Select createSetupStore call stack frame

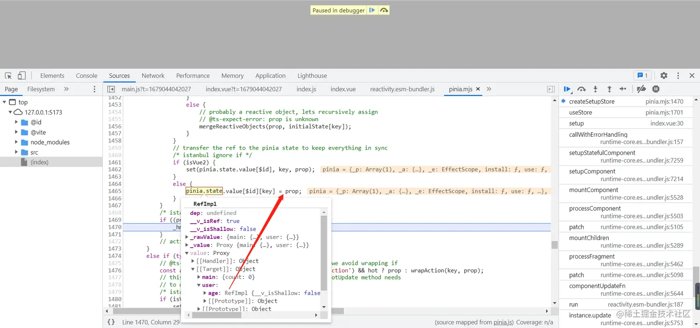pos(626,102)
